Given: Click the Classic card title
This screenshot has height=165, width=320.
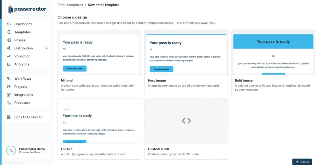Looking at the screenshot, I should pyautogui.click(x=67, y=149).
